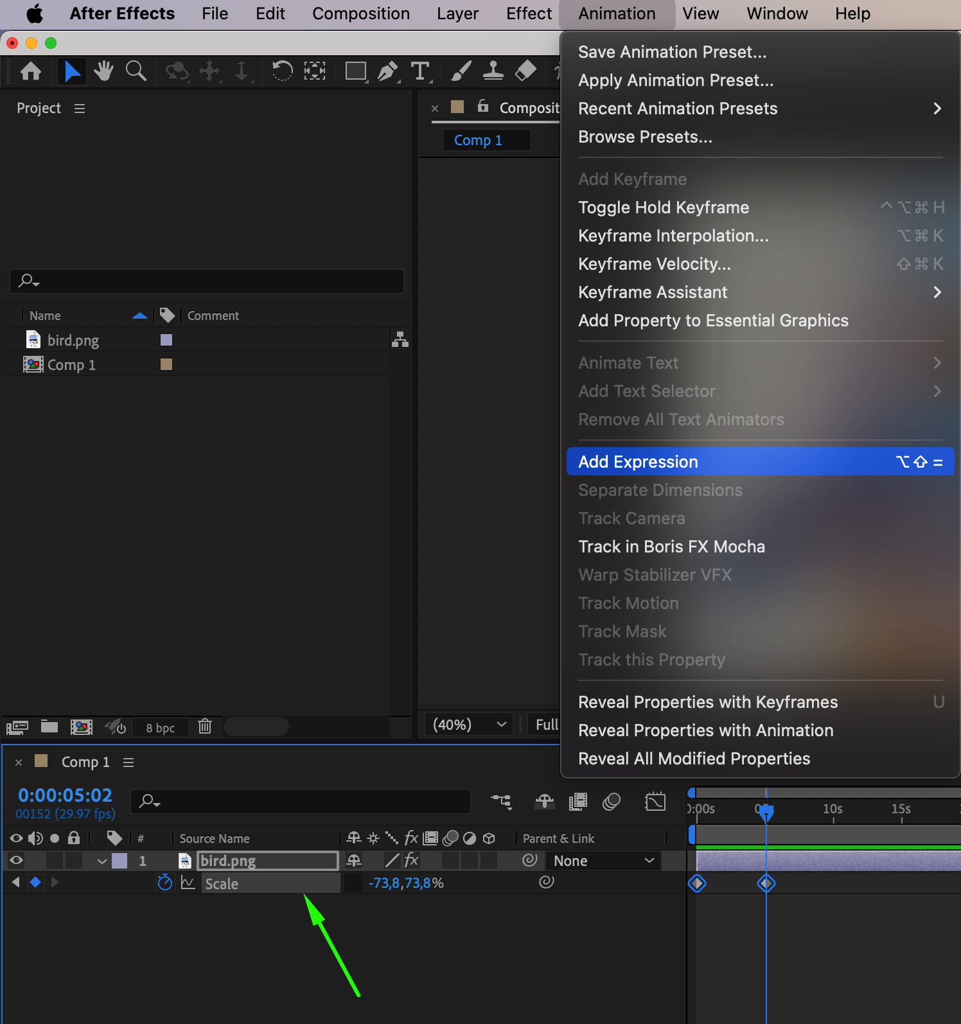Select the Clone Stamp tool

[493, 71]
